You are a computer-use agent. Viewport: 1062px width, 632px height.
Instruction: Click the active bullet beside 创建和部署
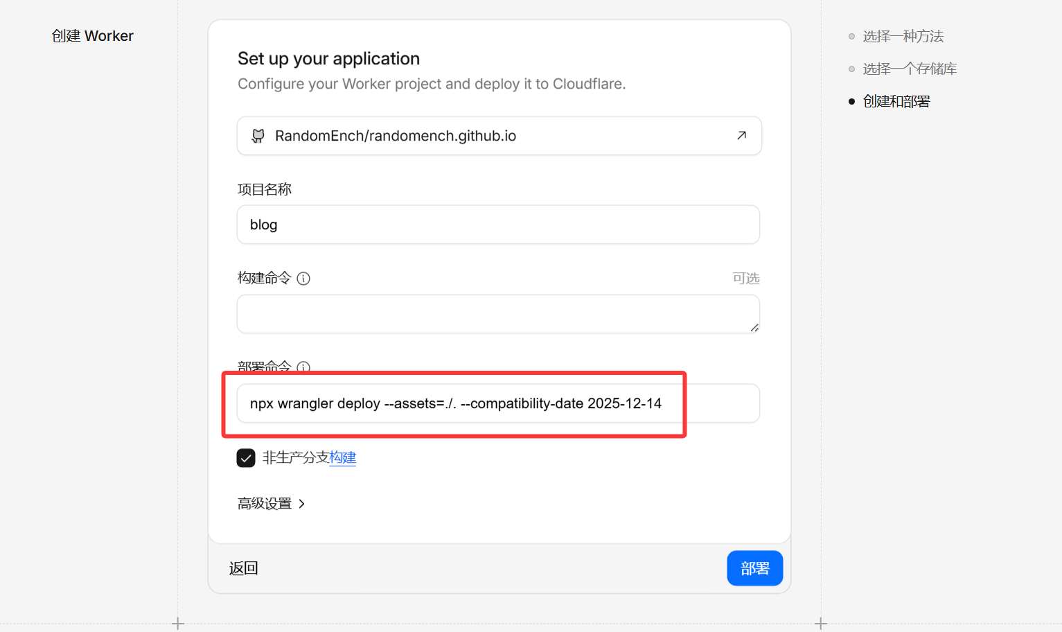[852, 102]
